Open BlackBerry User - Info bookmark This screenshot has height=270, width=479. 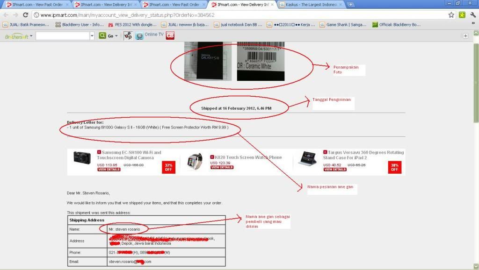point(80,25)
